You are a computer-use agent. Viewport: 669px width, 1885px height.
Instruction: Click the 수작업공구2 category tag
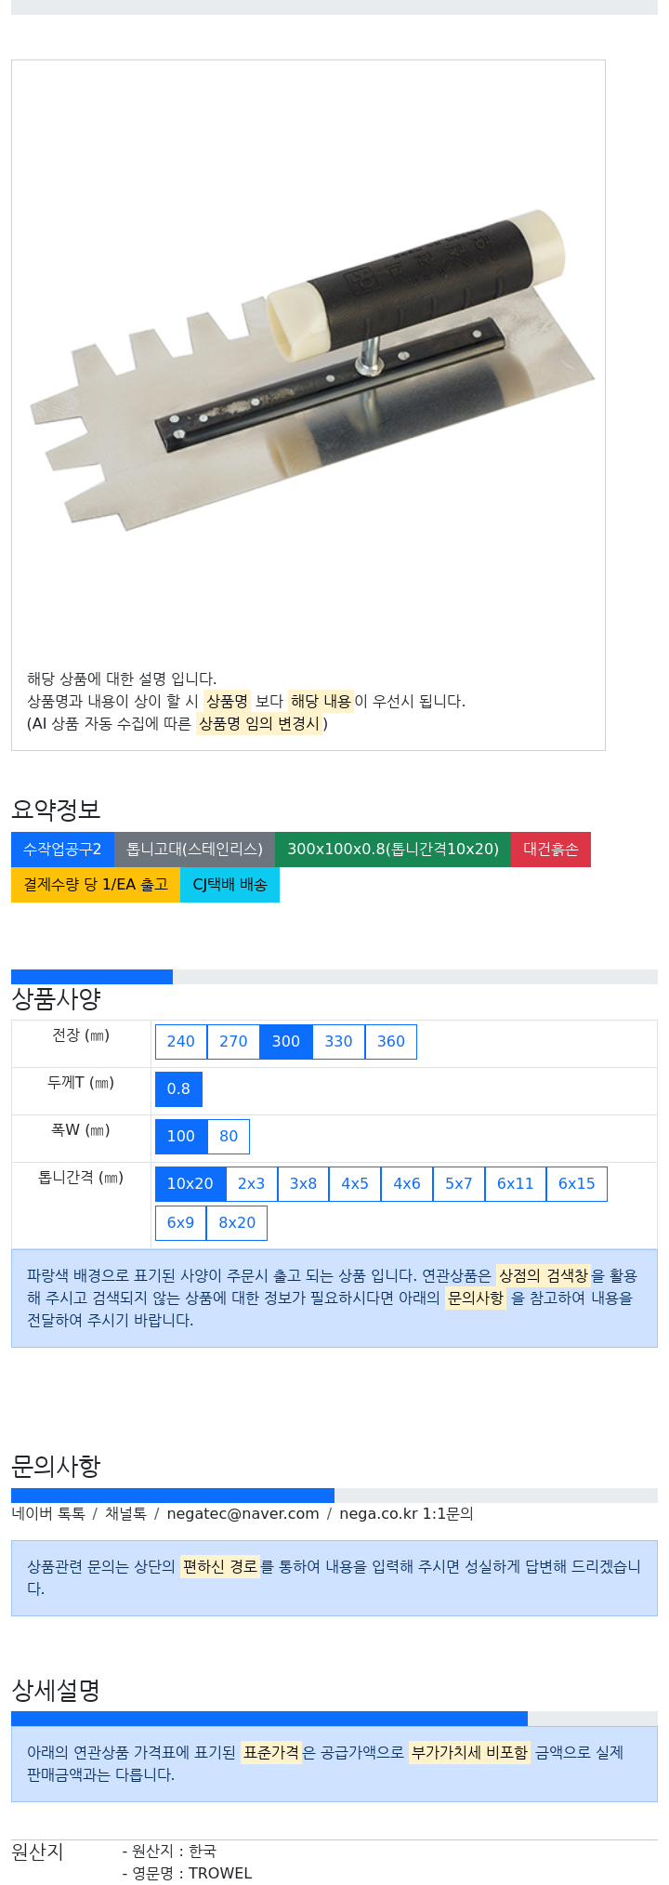click(x=62, y=849)
